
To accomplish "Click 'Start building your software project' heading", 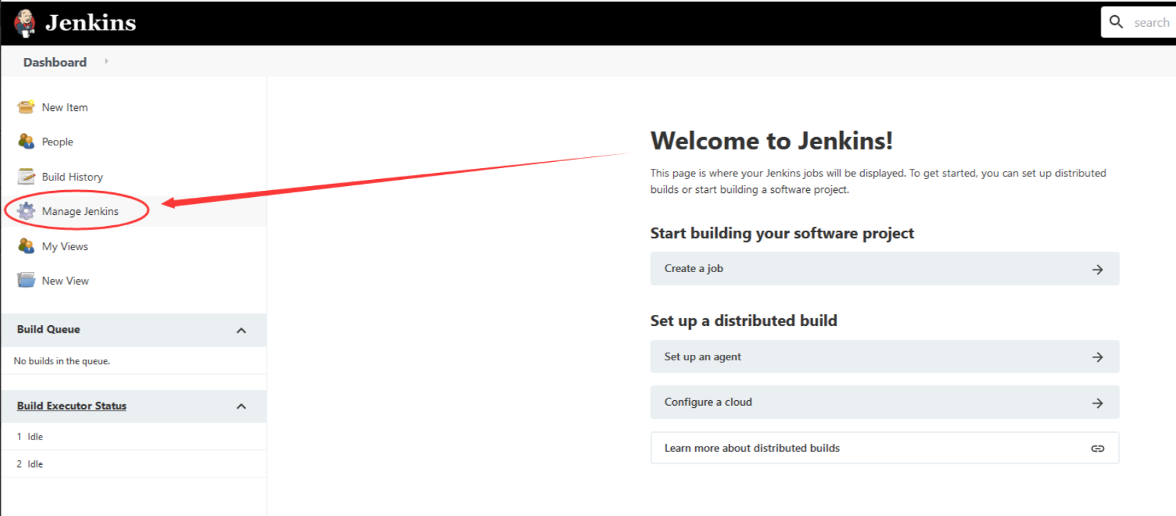I will coord(782,234).
